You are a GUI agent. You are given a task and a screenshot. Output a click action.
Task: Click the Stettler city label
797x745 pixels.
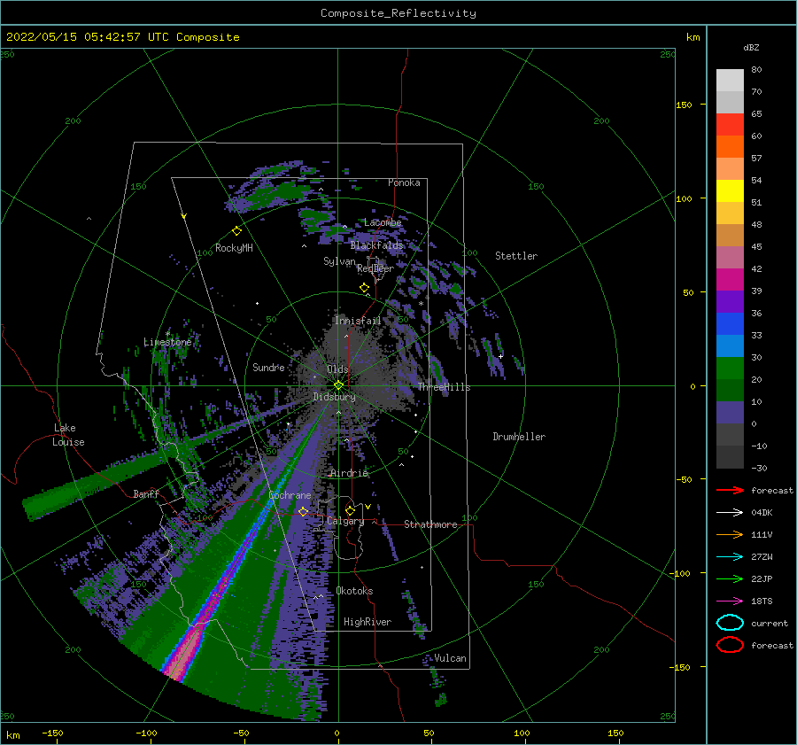click(516, 256)
